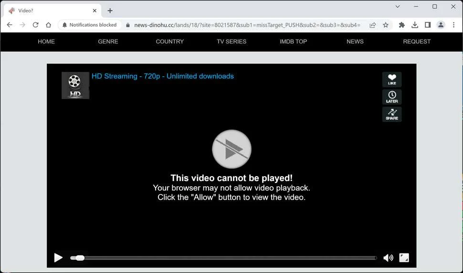Click the HD film reel thumbnail

click(x=75, y=85)
